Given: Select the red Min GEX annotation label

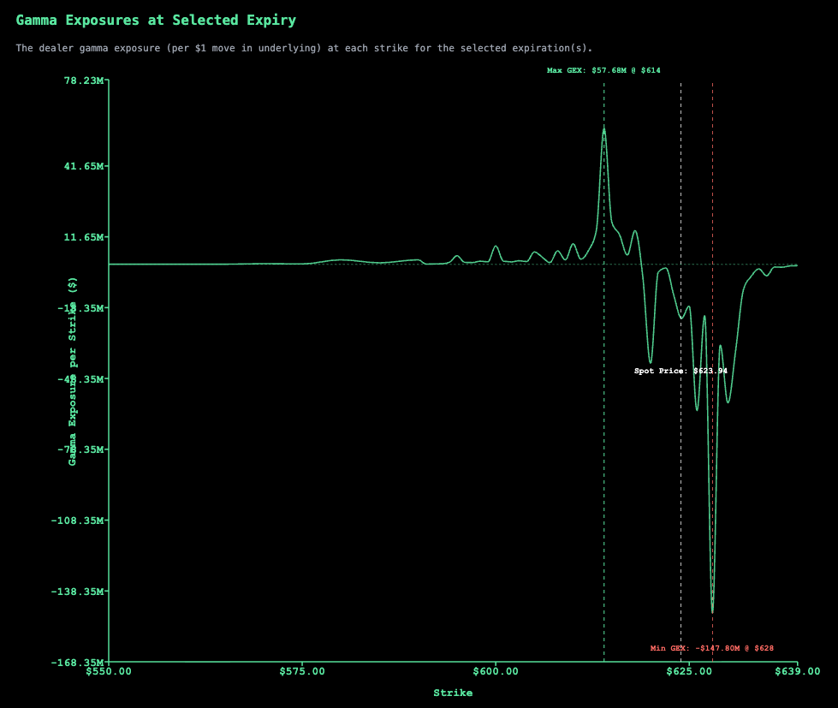Looking at the screenshot, I should (711, 648).
